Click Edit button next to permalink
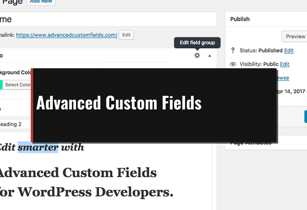307x210 pixels. [126, 35]
